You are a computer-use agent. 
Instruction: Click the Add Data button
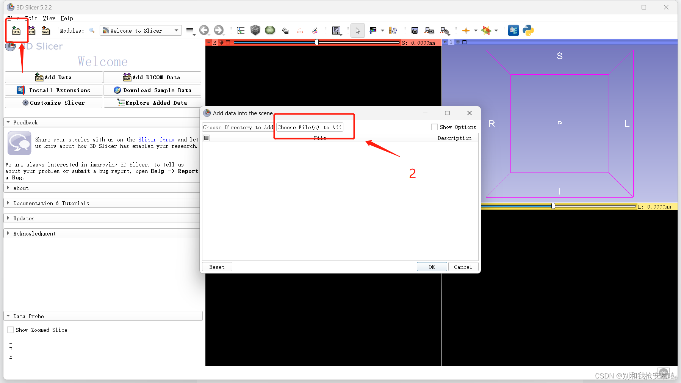(54, 77)
